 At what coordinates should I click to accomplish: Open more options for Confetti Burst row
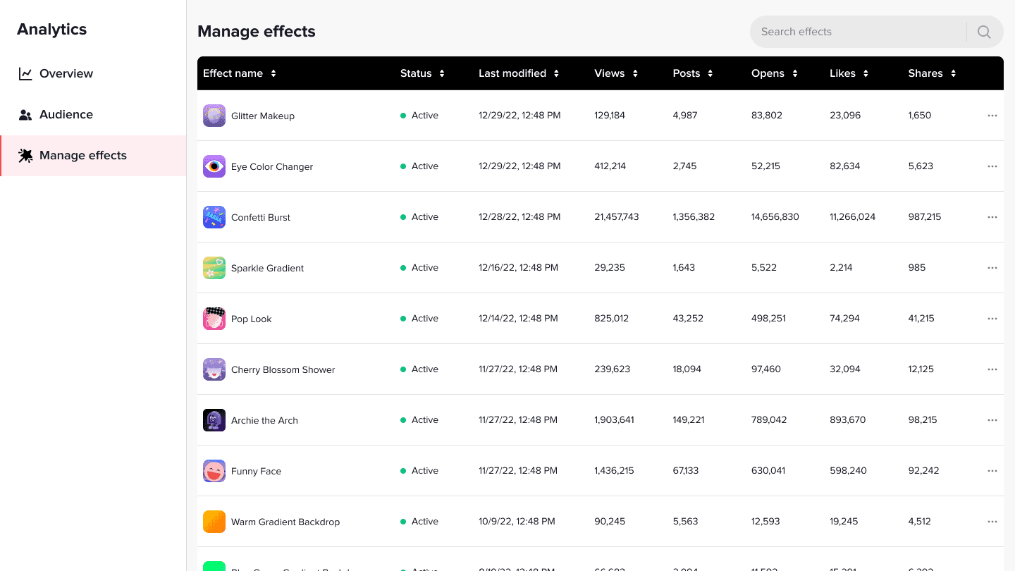coord(992,217)
